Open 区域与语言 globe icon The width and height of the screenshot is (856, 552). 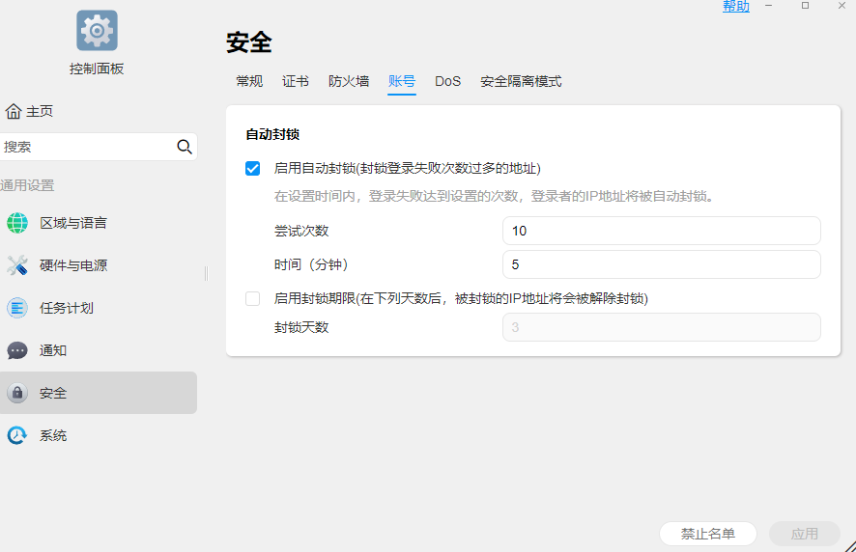click(x=17, y=223)
